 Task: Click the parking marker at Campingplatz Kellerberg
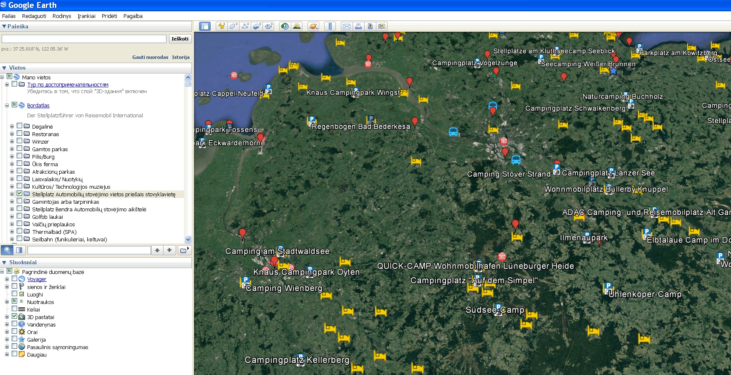(300, 360)
